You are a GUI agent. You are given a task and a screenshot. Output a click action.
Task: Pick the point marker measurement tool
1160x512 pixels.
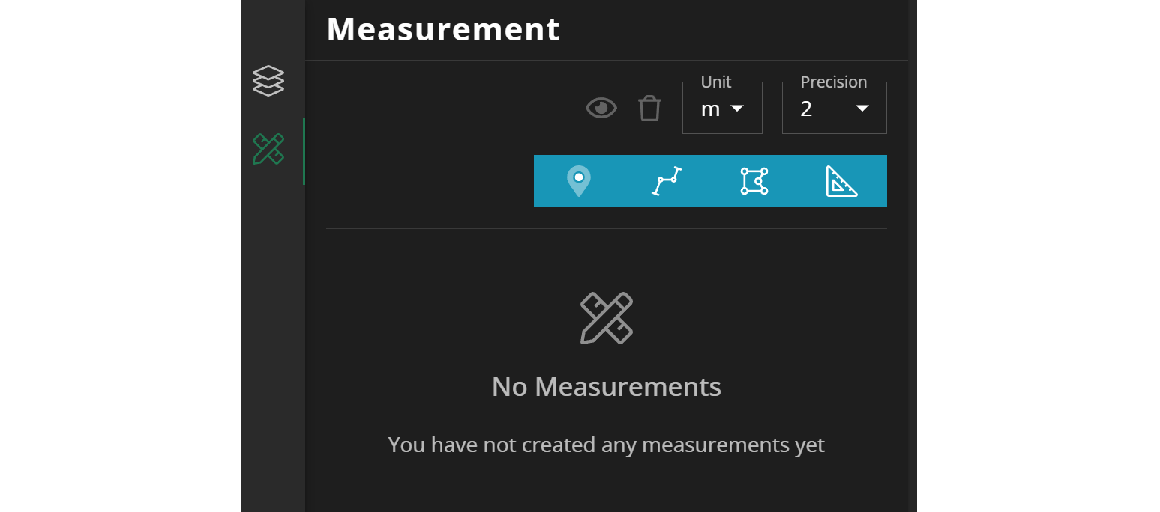[x=579, y=181]
